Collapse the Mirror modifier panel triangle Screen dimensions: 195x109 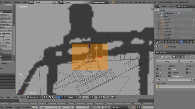158,57
